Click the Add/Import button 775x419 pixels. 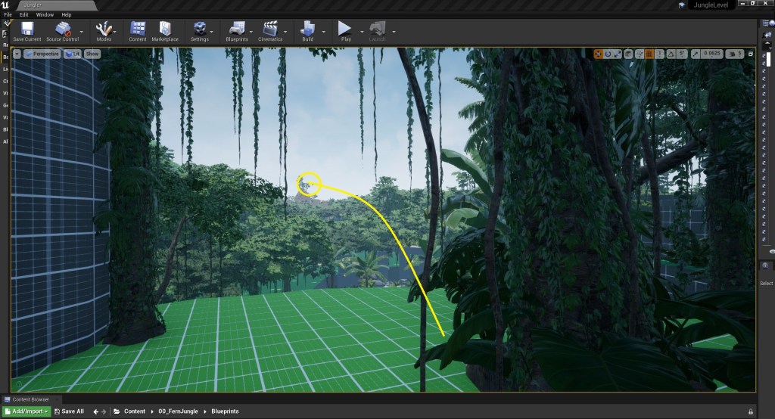[26, 411]
